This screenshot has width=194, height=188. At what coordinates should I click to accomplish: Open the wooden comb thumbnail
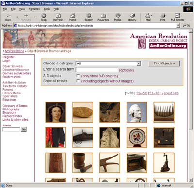pos(164,112)
